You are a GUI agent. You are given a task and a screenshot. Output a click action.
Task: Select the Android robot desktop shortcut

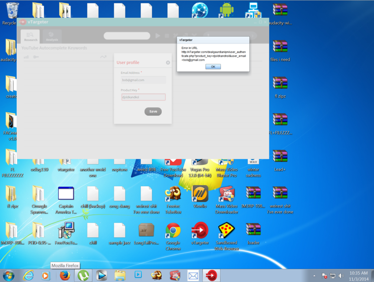227,10
